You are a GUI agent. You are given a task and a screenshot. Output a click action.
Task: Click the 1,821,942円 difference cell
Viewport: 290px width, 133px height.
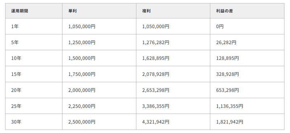click(247, 122)
